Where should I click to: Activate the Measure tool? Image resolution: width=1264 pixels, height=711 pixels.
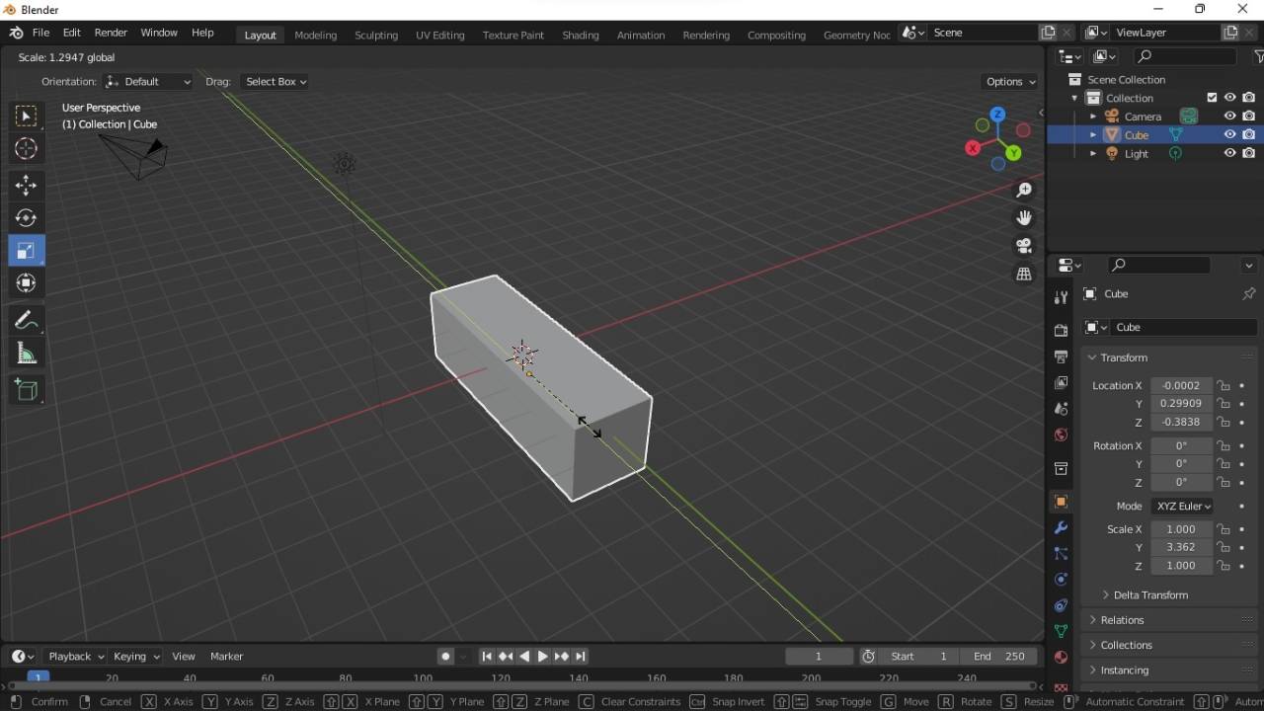click(27, 353)
